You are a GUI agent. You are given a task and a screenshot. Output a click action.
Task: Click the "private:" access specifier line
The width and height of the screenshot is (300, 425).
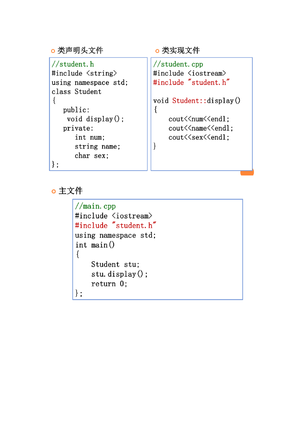[78, 128]
